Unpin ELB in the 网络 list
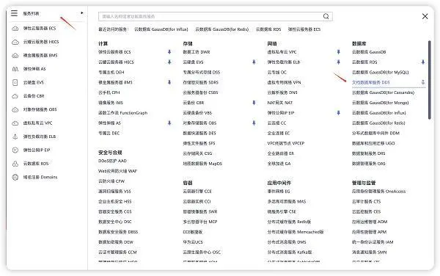This screenshot has width=440, height=276. pos(338,62)
